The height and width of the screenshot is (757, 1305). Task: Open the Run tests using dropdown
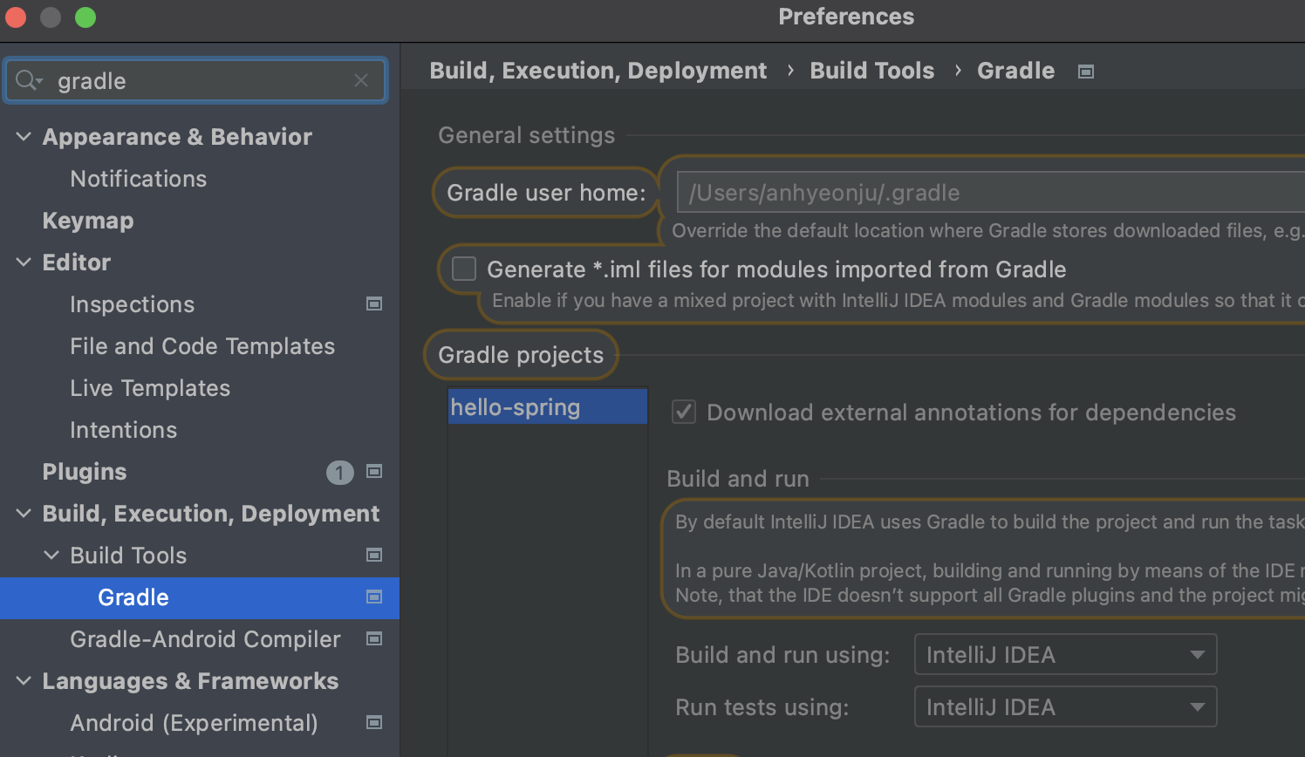(1064, 707)
